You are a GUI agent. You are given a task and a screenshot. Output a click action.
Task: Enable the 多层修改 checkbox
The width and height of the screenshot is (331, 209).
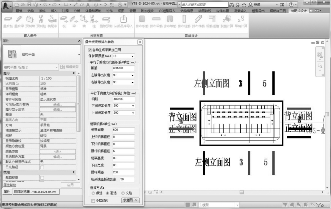click(x=92, y=200)
